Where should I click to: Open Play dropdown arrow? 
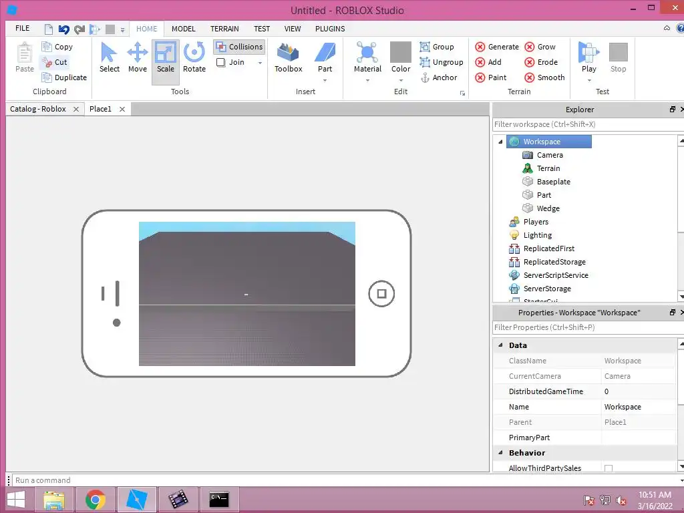click(589, 80)
